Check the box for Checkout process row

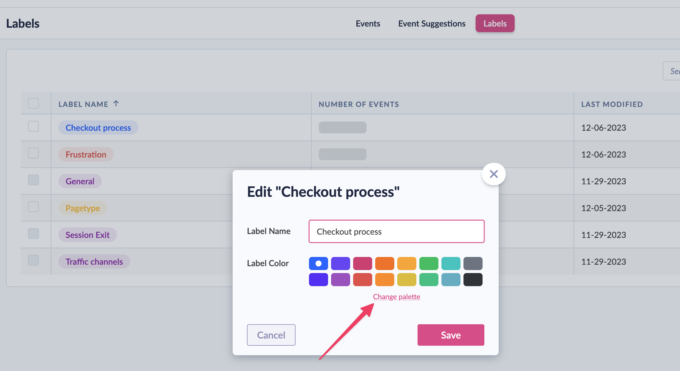[33, 126]
